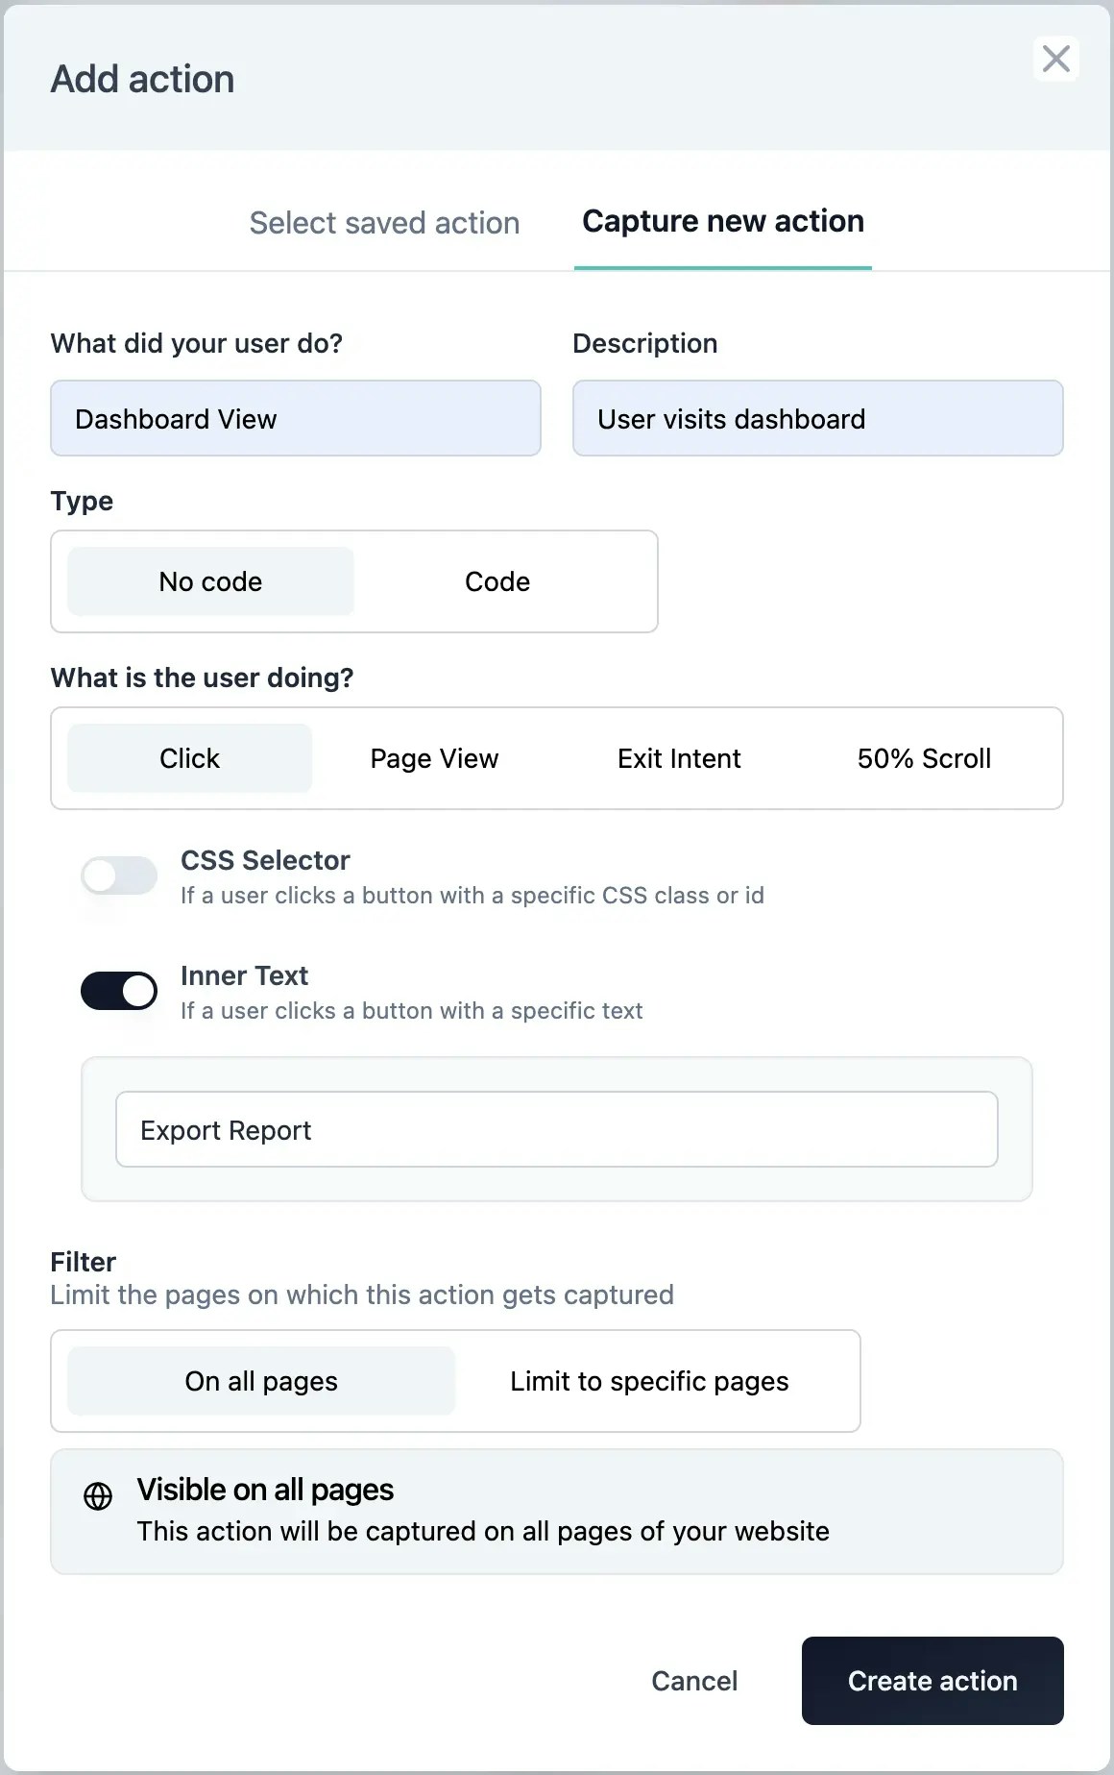The image size is (1114, 1775).
Task: Choose Exit Intent as the user action
Action: (679, 758)
